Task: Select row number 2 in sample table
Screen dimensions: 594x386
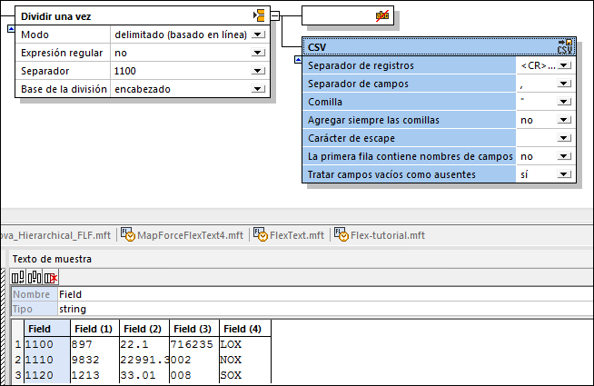Action: pos(18,360)
